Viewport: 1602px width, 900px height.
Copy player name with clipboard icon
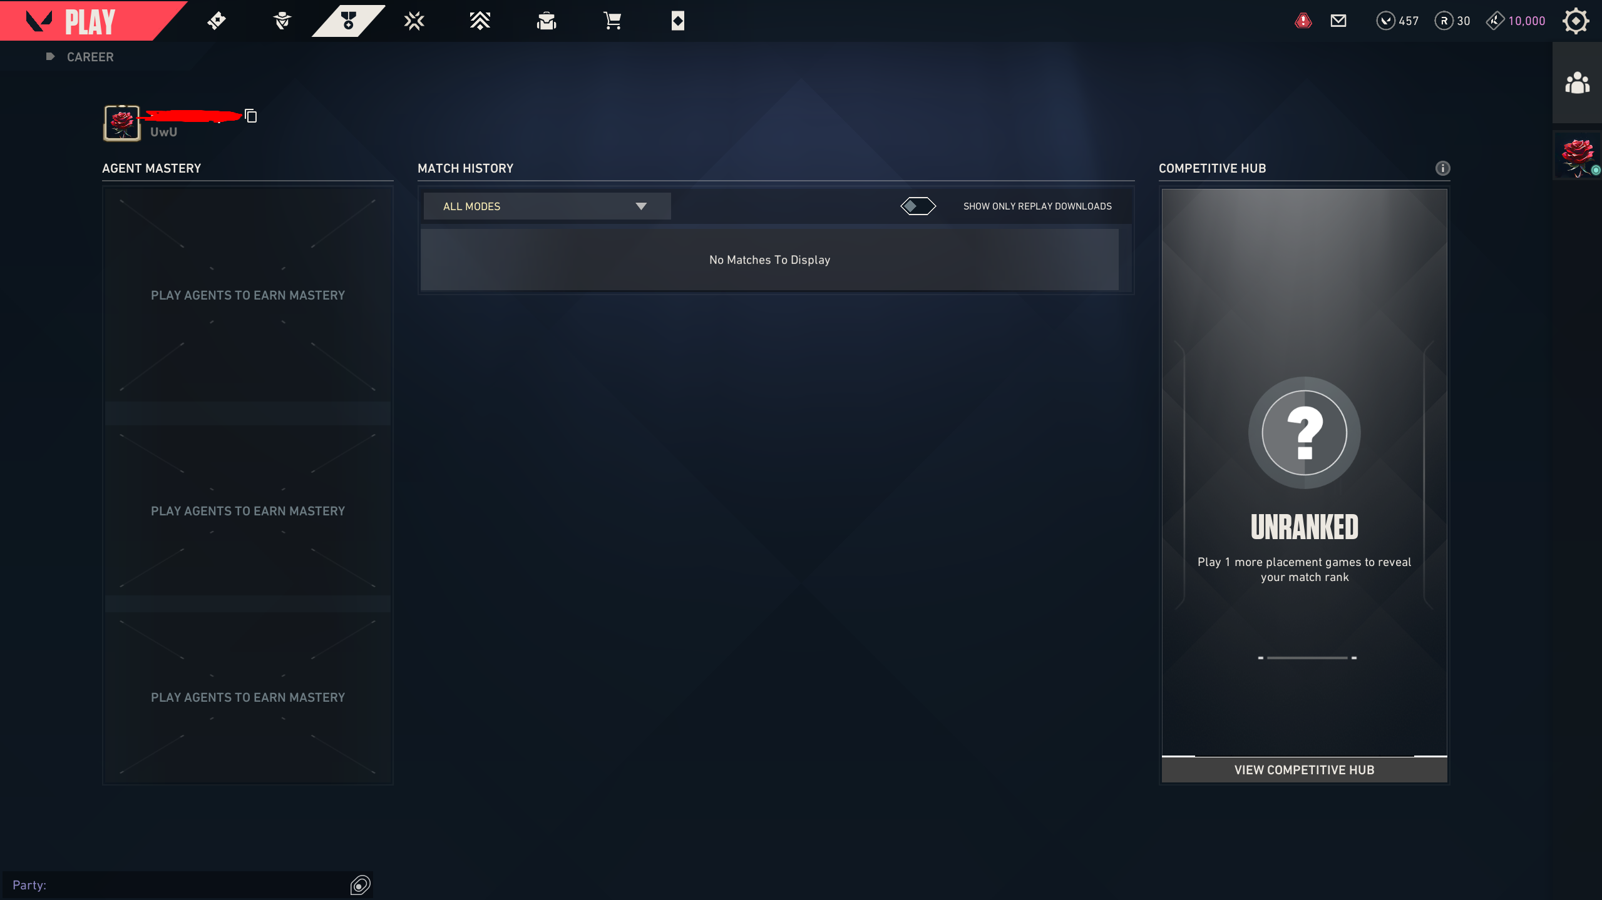pyautogui.click(x=251, y=116)
